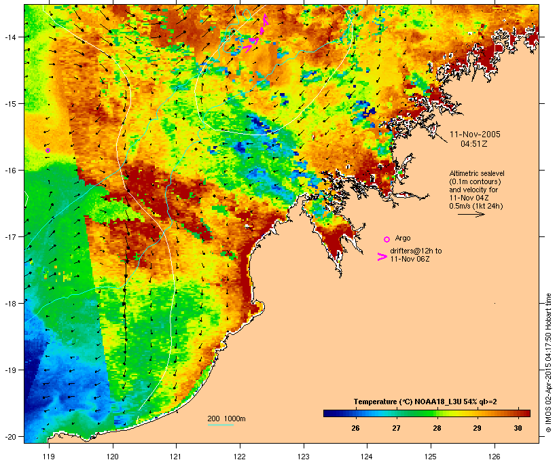Click the colorbar tick label 30
557x462 pixels.
pyautogui.click(x=518, y=428)
